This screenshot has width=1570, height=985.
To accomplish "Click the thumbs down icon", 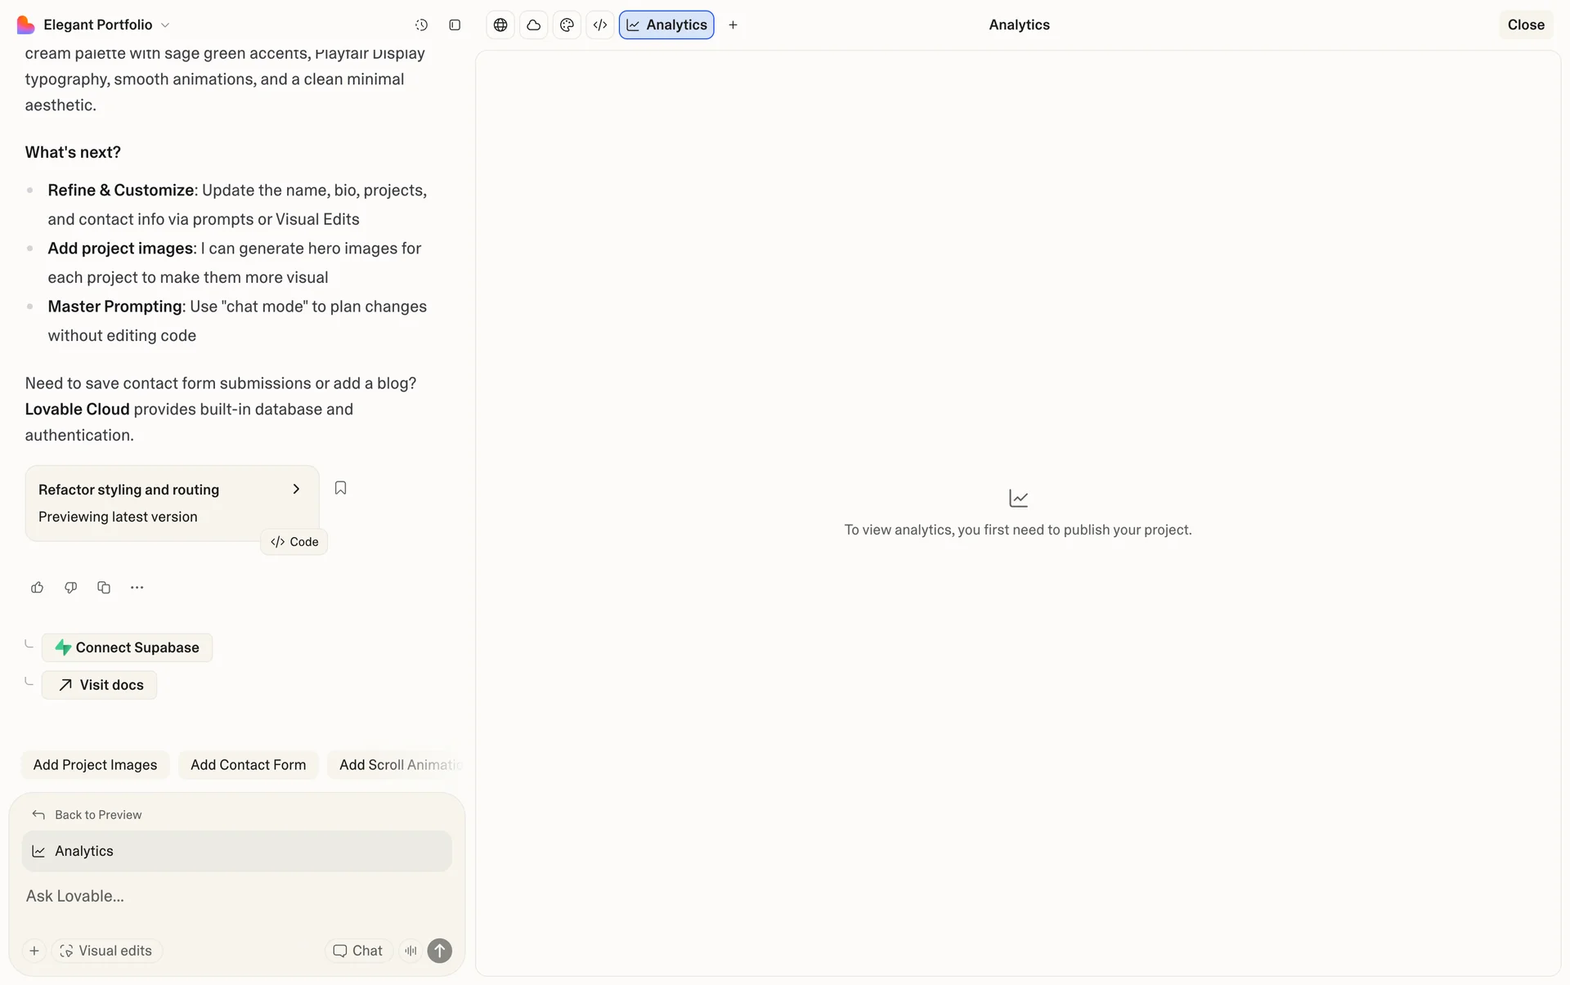I will click(x=70, y=588).
